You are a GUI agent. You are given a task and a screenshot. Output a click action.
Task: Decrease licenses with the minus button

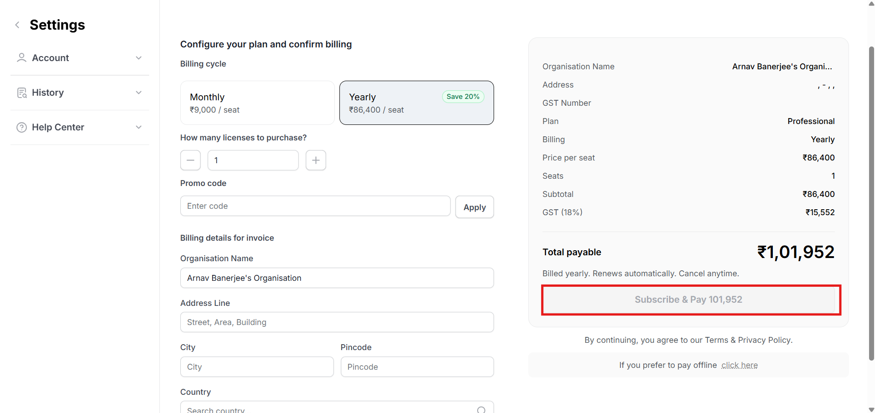tap(190, 160)
